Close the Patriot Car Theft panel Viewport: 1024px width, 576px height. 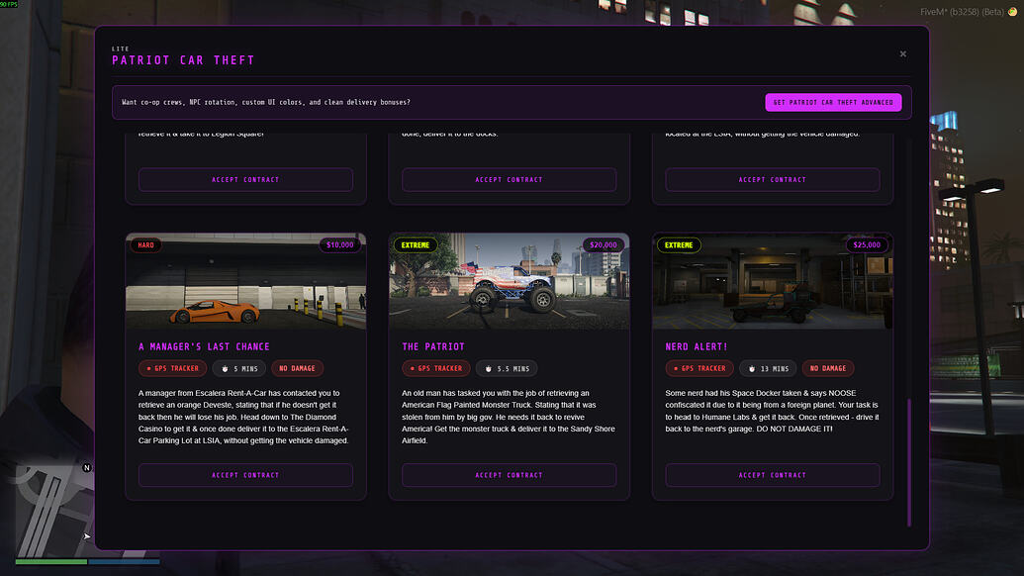coord(902,54)
